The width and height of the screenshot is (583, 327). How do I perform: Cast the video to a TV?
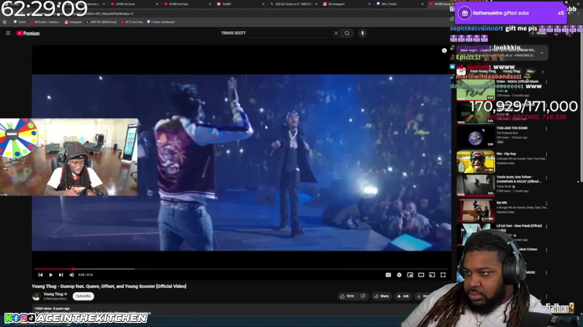(x=432, y=275)
